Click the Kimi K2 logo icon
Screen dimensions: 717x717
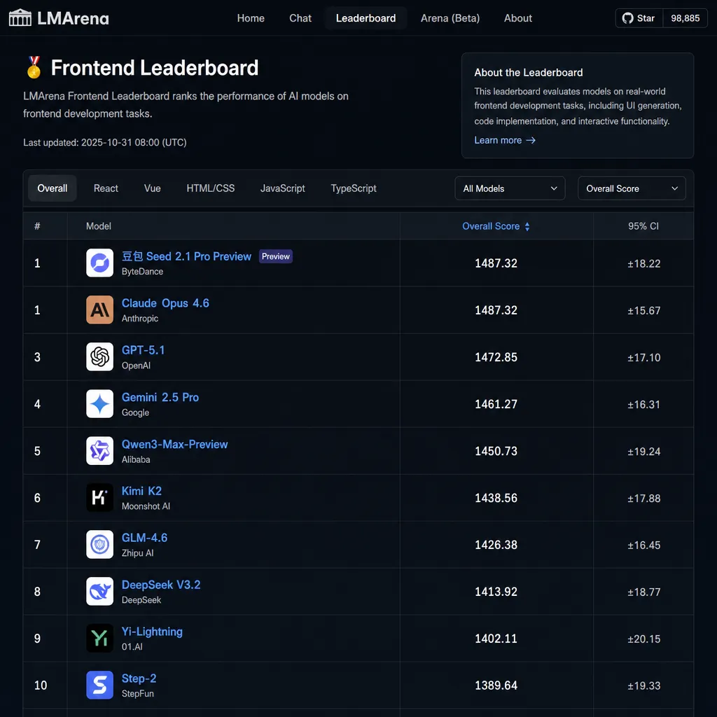(x=99, y=498)
